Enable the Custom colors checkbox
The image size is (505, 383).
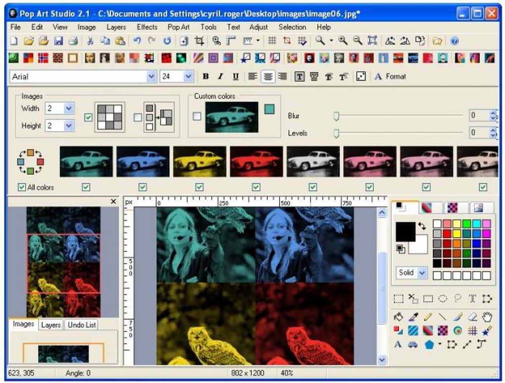point(197,116)
